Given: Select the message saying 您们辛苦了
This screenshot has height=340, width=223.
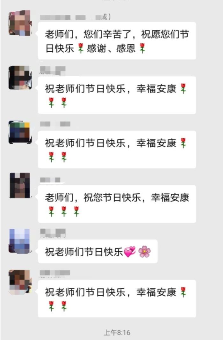Looking at the screenshot, I should tap(117, 41).
